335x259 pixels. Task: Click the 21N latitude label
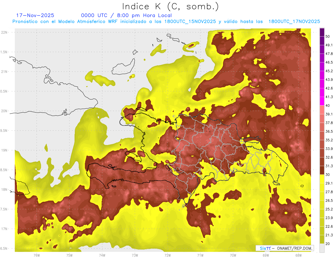(x=5, y=72)
